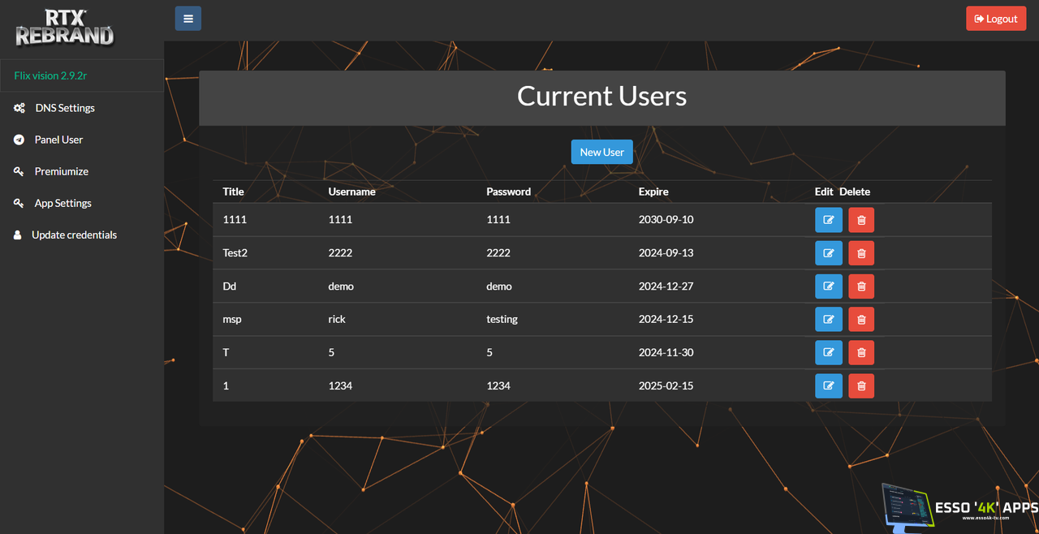Open DNS Settings in sidebar
Viewport: 1039px width, 534px height.
65,108
